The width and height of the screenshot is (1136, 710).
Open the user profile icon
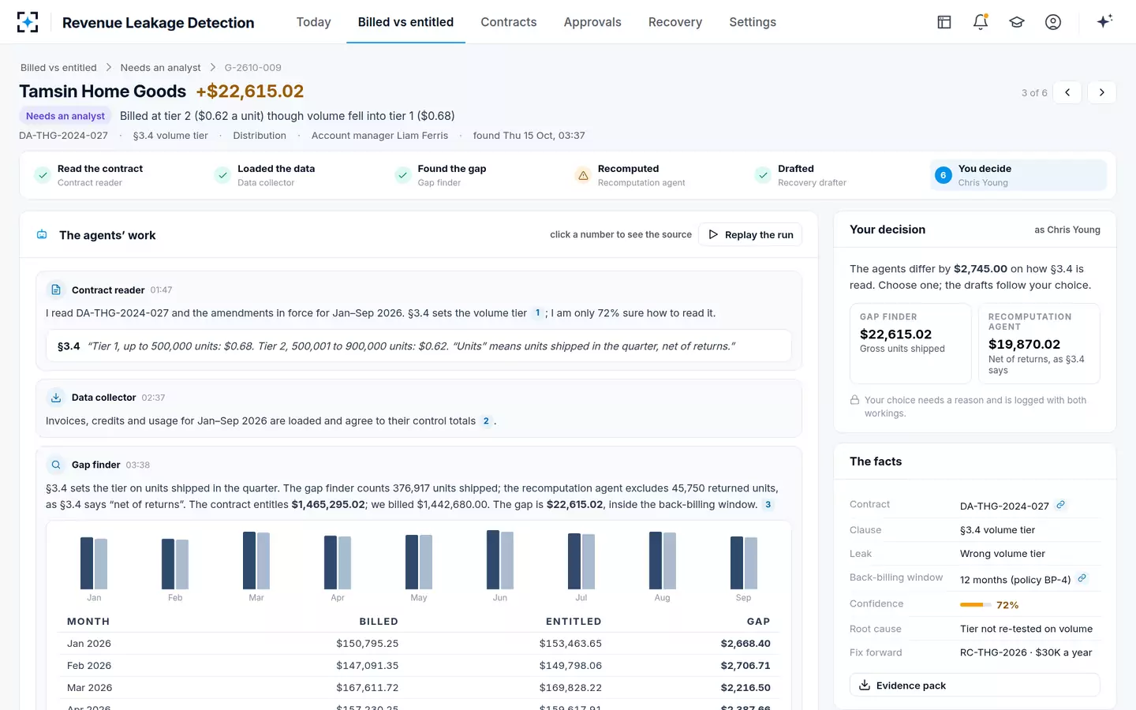point(1053,22)
